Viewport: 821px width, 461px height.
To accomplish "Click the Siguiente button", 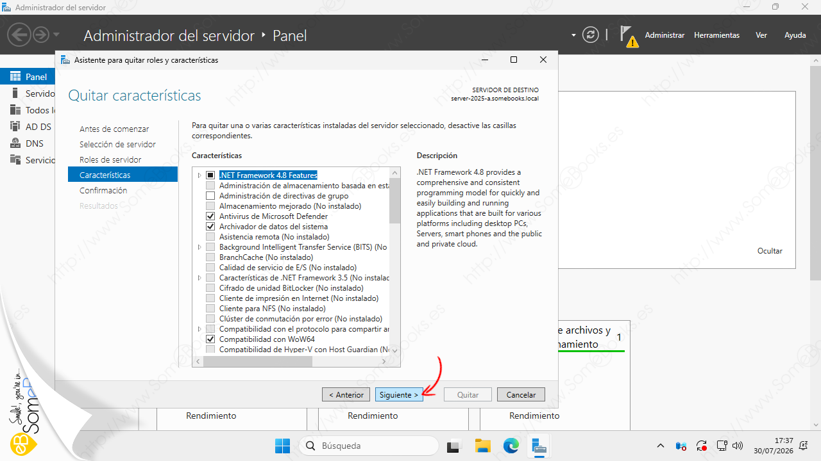I will (399, 395).
